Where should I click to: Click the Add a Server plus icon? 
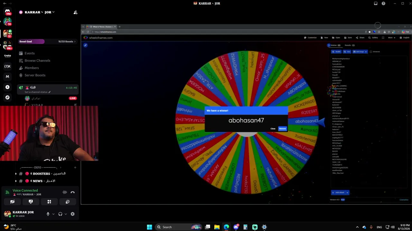[x=7, y=87]
